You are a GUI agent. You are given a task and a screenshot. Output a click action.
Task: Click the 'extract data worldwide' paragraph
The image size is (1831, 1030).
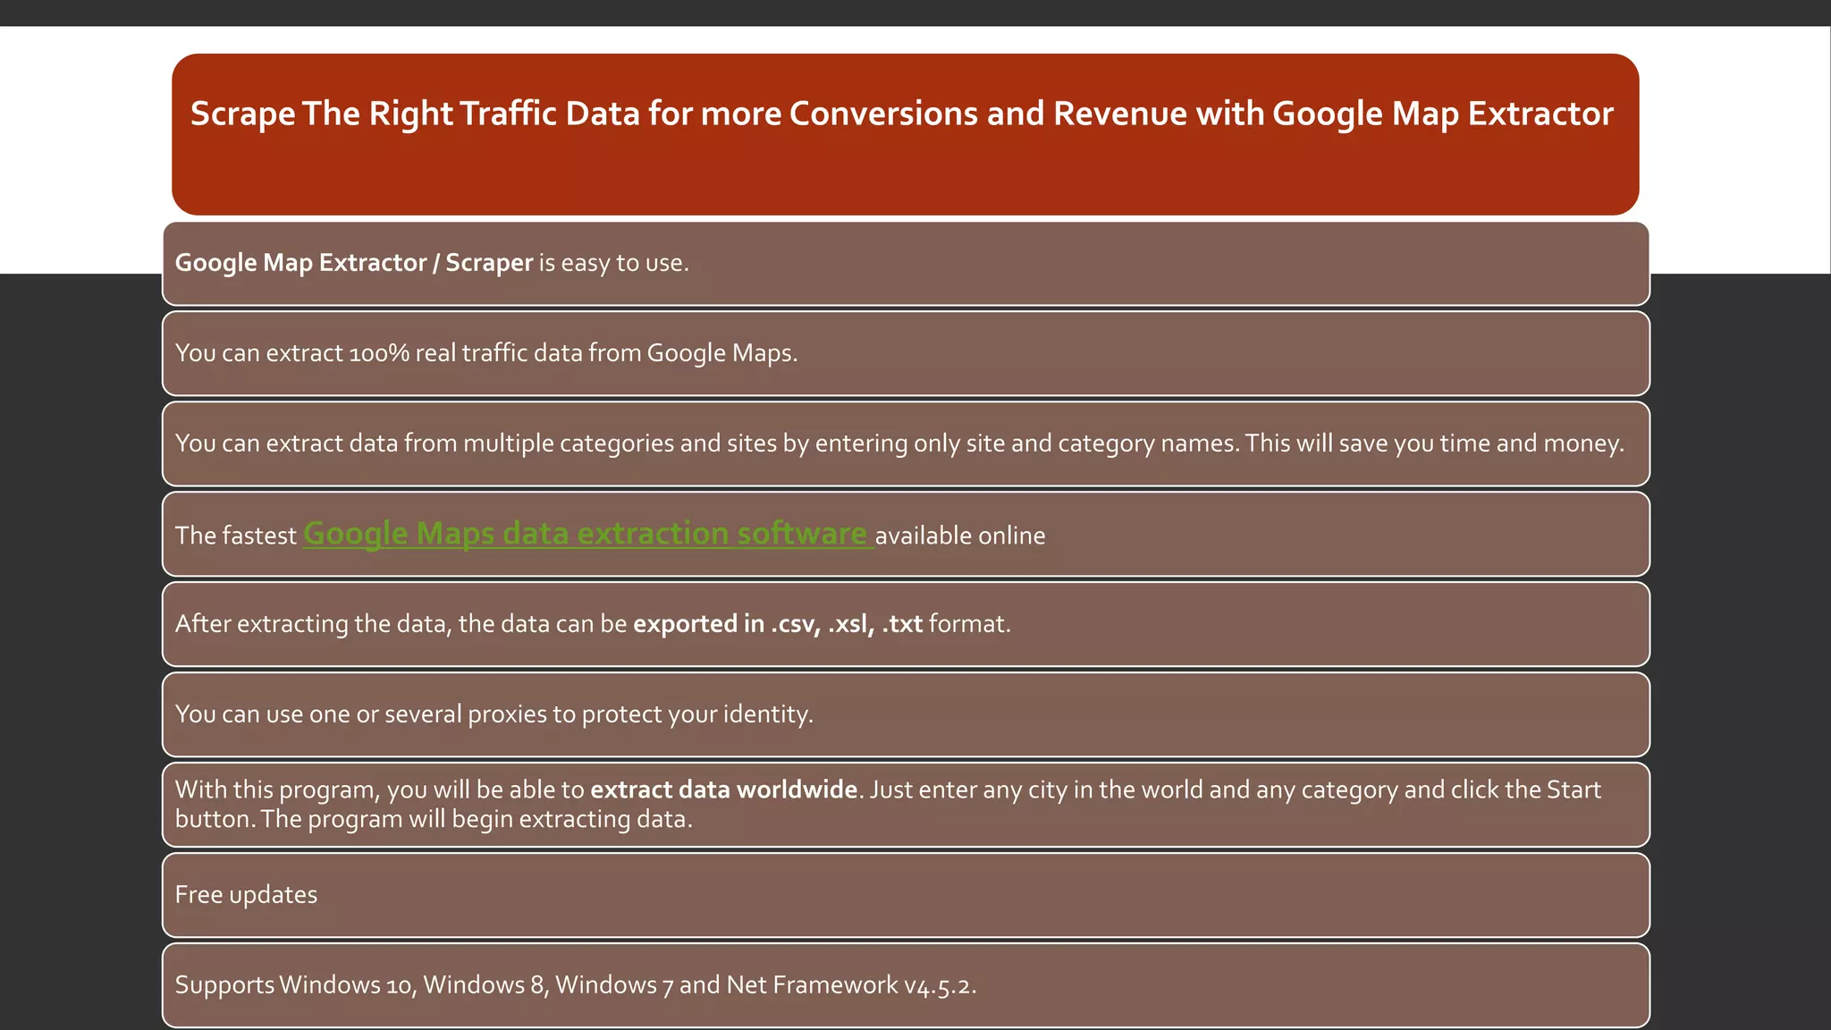888,804
